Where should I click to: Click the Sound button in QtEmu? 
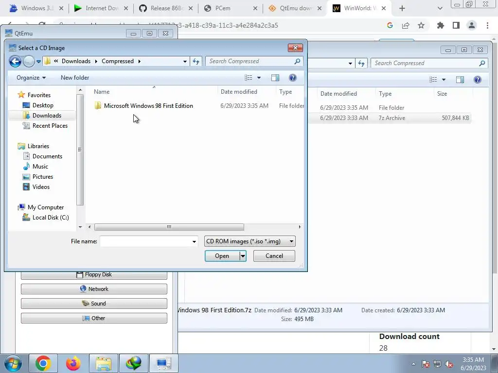(x=94, y=304)
